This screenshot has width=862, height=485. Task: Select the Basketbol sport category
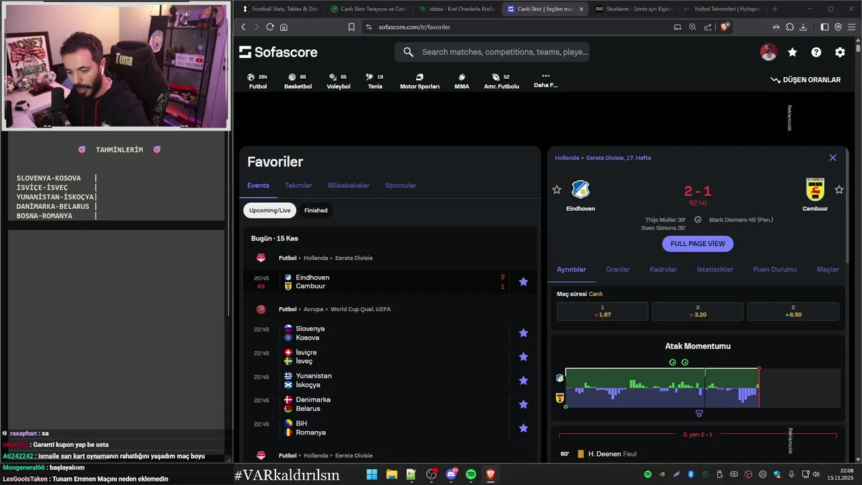[x=298, y=82]
